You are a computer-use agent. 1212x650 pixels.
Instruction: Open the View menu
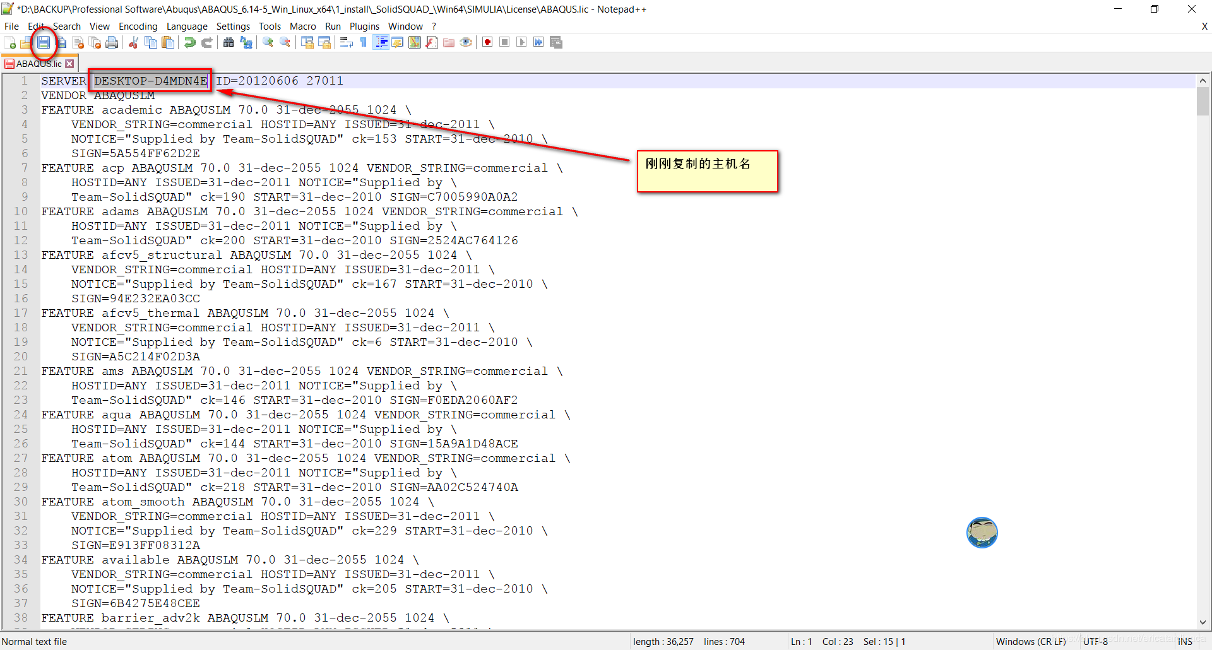coord(99,27)
